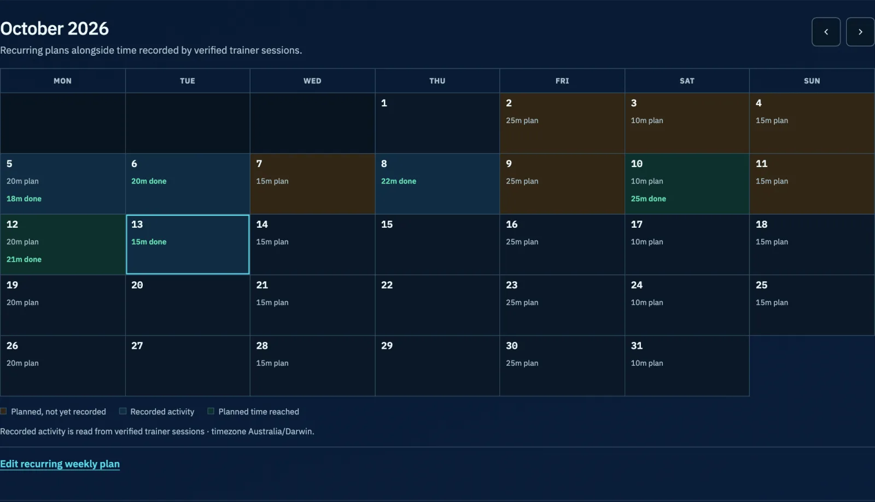Go to the next month

[x=860, y=32]
